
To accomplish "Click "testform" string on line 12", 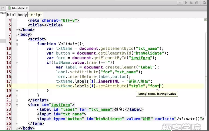I will 141,58.
